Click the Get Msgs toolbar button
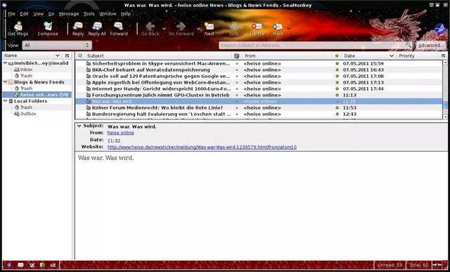The height and width of the screenshot is (272, 450). (x=18, y=29)
